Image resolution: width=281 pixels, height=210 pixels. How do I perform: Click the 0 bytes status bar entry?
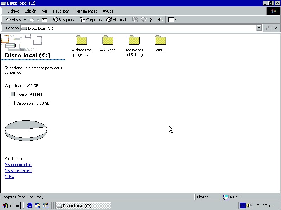(x=208, y=197)
